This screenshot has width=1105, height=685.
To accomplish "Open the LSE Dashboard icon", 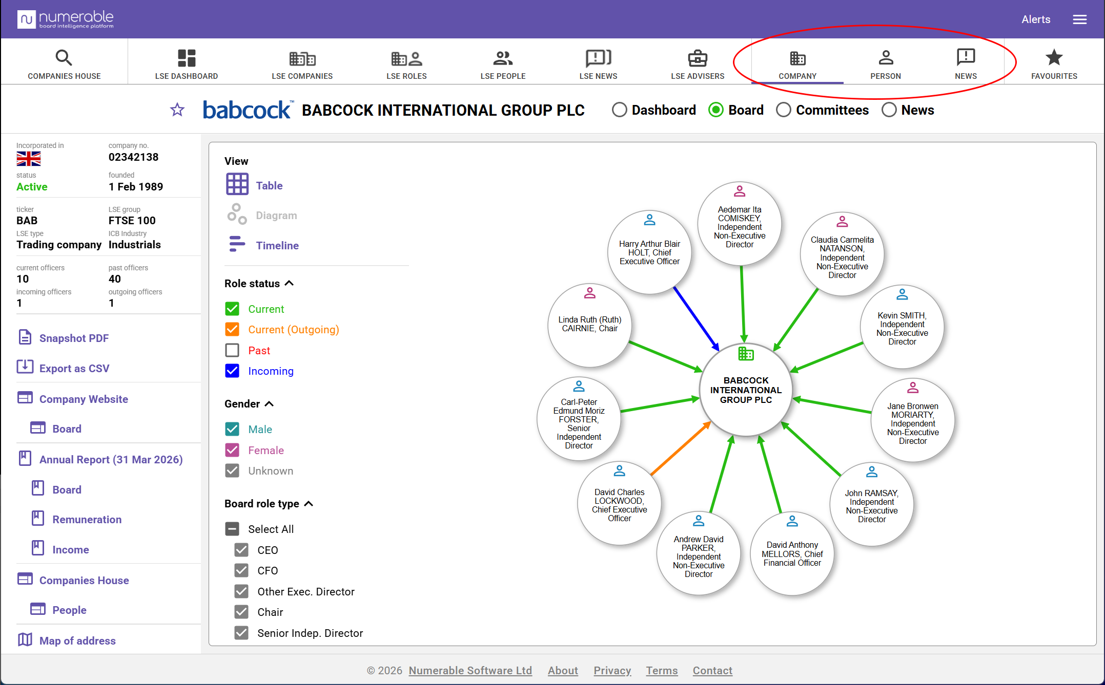I will pyautogui.click(x=187, y=58).
